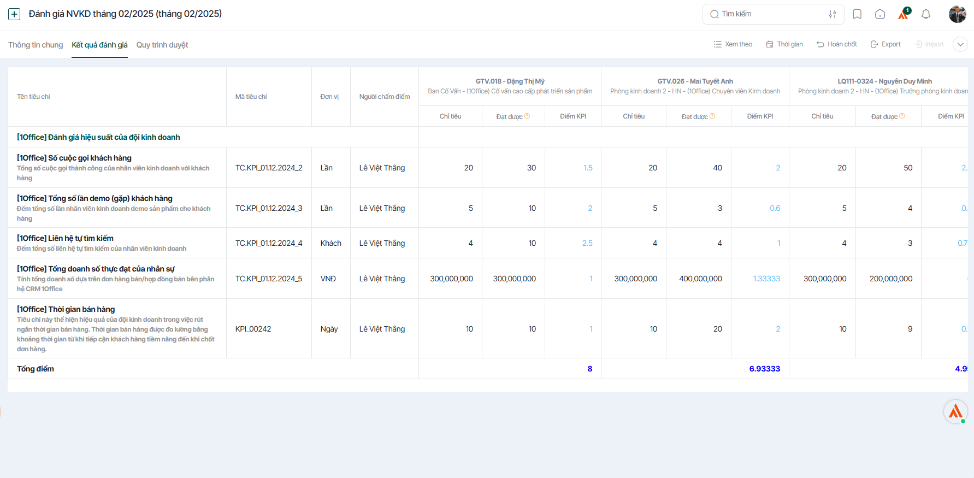The height and width of the screenshot is (478, 974).
Task: Click the Mã tiêu chí column header
Action: point(251,97)
